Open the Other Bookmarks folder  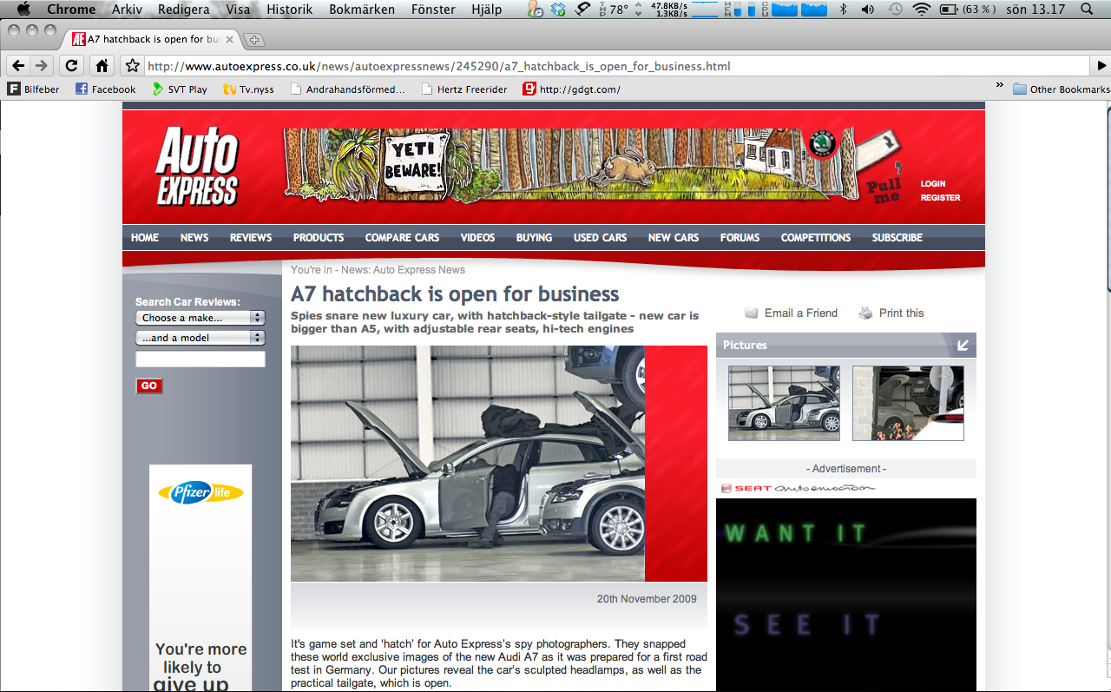pos(1062,89)
